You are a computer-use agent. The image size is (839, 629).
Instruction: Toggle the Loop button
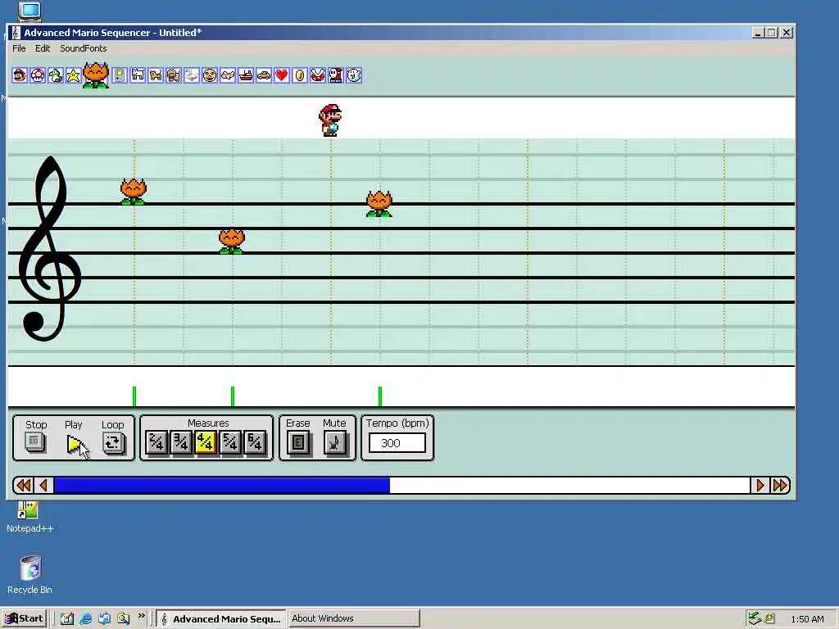click(x=113, y=443)
